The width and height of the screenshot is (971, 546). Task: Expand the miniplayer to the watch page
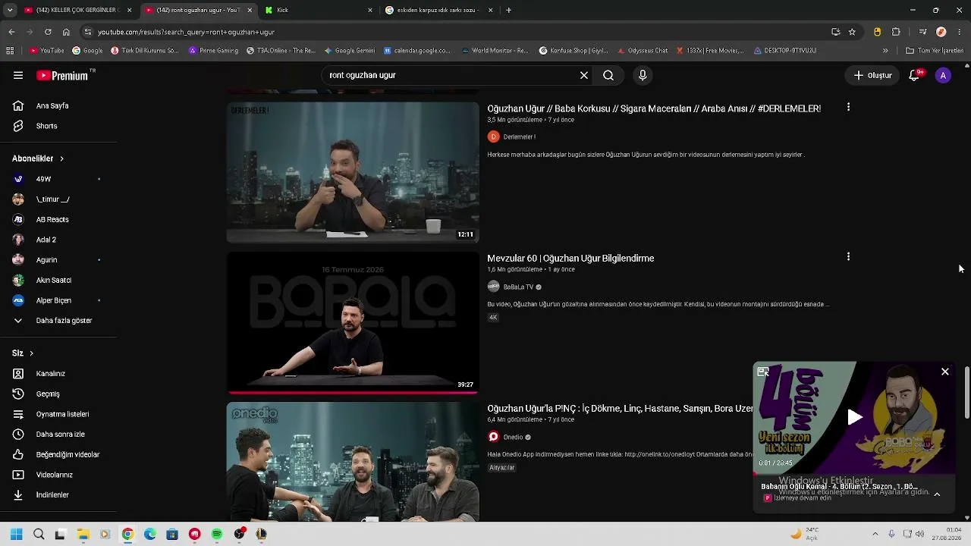(763, 372)
